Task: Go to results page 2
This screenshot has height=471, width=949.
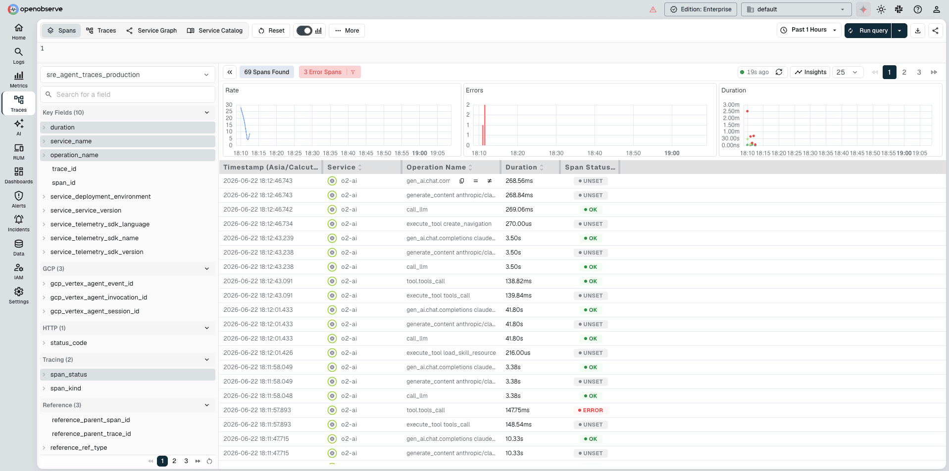Action: click(x=904, y=72)
